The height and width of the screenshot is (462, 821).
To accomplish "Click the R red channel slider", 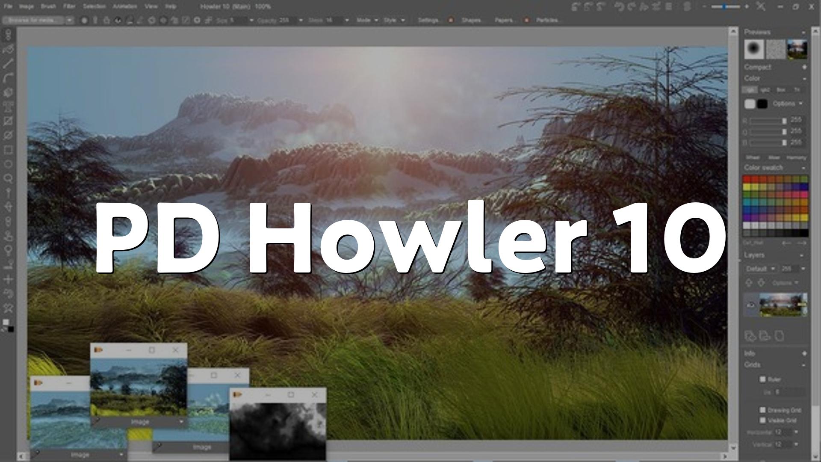I will [x=768, y=121].
